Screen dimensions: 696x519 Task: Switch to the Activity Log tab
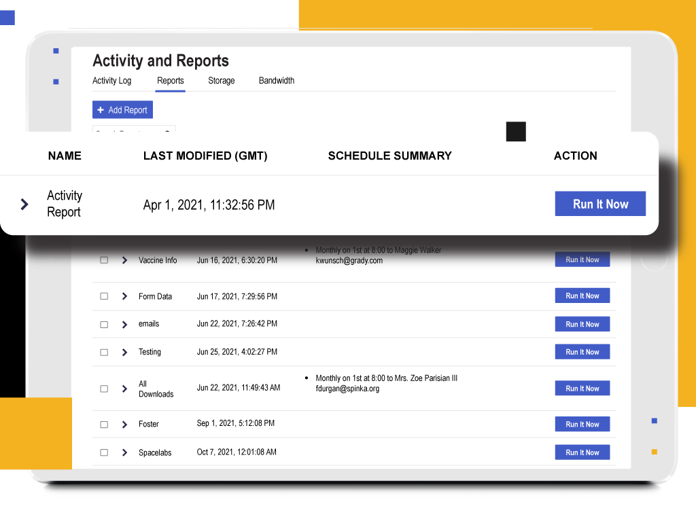(x=111, y=81)
